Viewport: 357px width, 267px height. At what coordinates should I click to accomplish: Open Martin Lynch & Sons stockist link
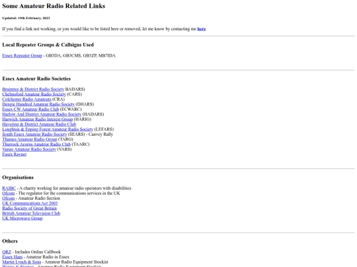(22, 262)
